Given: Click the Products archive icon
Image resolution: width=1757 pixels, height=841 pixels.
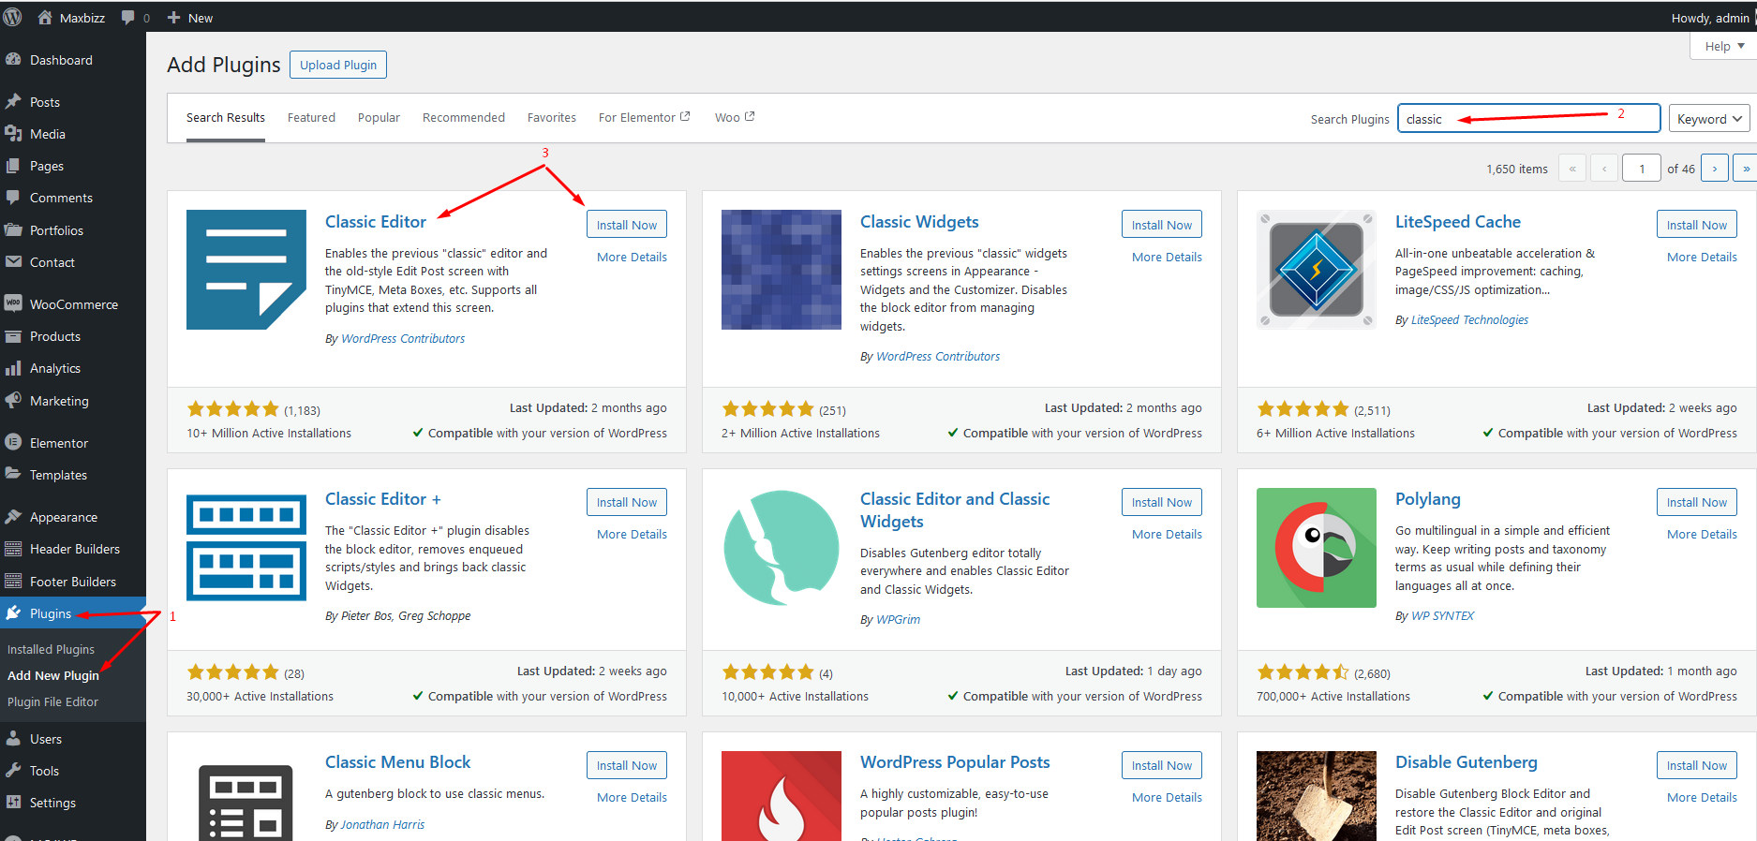Looking at the screenshot, I should 13,336.
